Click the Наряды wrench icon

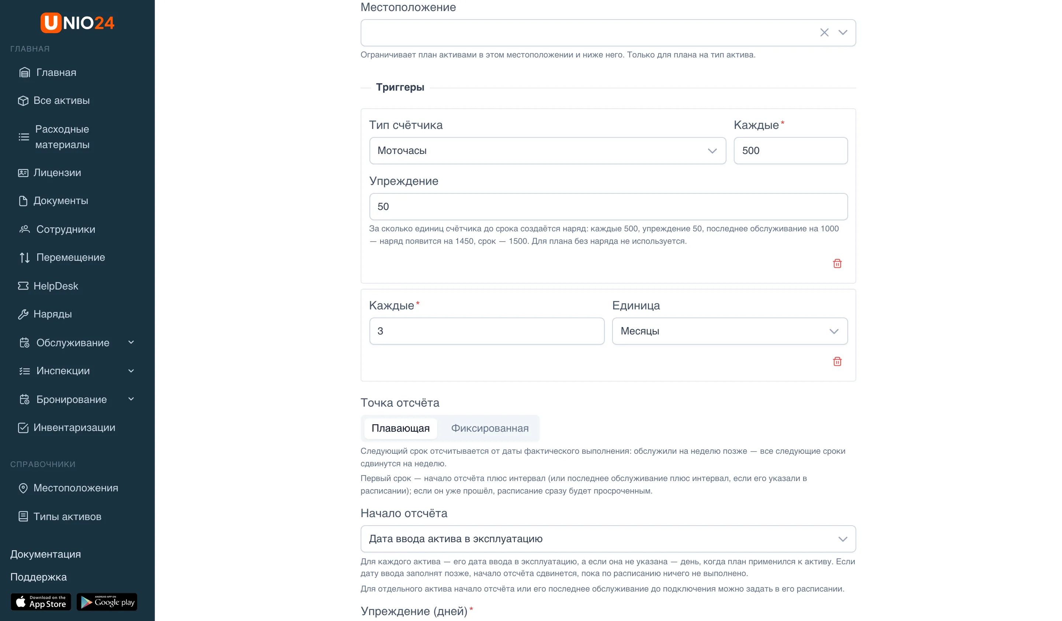point(23,314)
